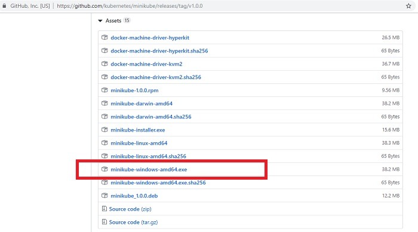Click zip file icon beside Source code (tar.gz)
The image size is (418, 232).
point(105,222)
